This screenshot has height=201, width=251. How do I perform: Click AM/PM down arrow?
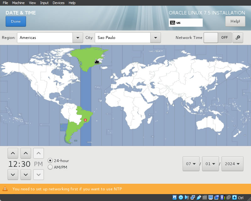click(38, 175)
